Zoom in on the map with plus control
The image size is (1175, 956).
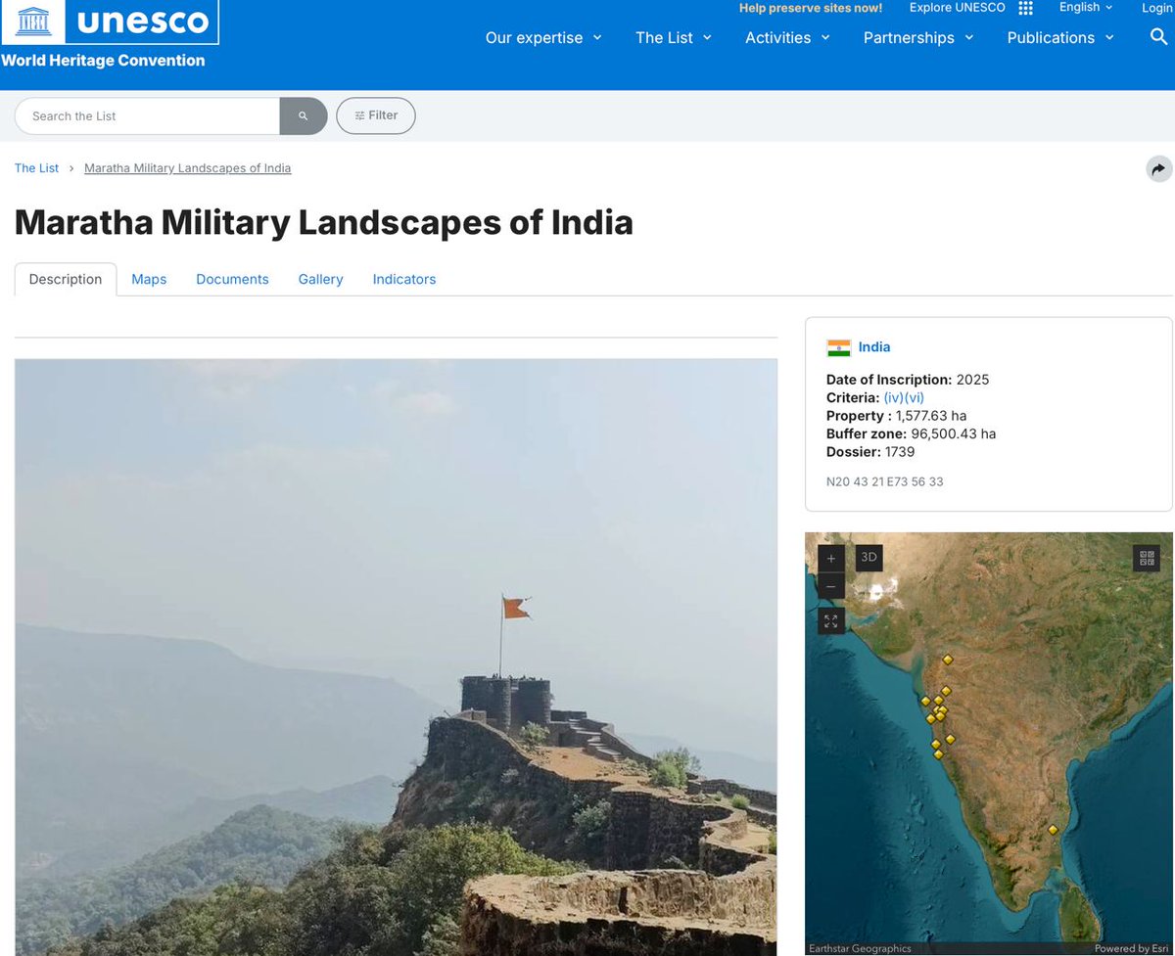(x=829, y=558)
